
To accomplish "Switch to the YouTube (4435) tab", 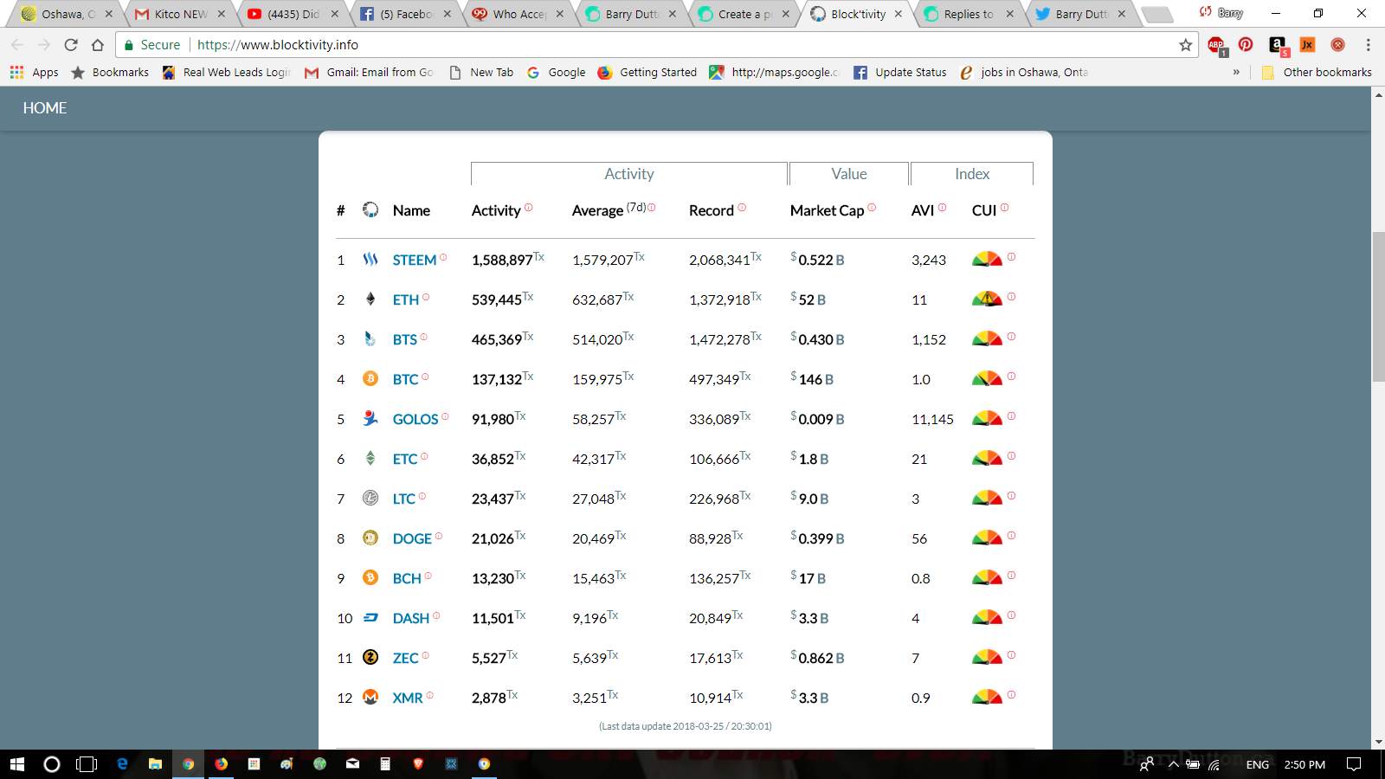I will pos(293,14).
